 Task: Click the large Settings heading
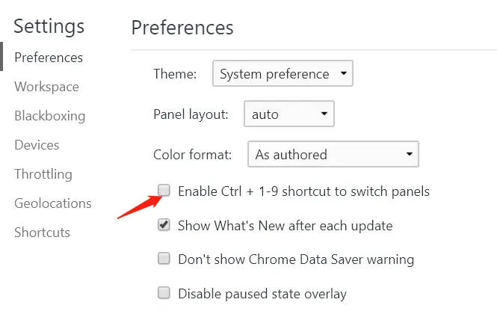pyautogui.click(x=49, y=26)
